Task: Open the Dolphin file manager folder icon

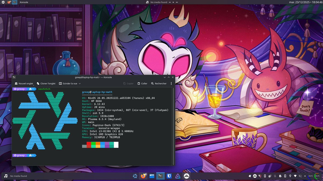Action: (152, 176)
